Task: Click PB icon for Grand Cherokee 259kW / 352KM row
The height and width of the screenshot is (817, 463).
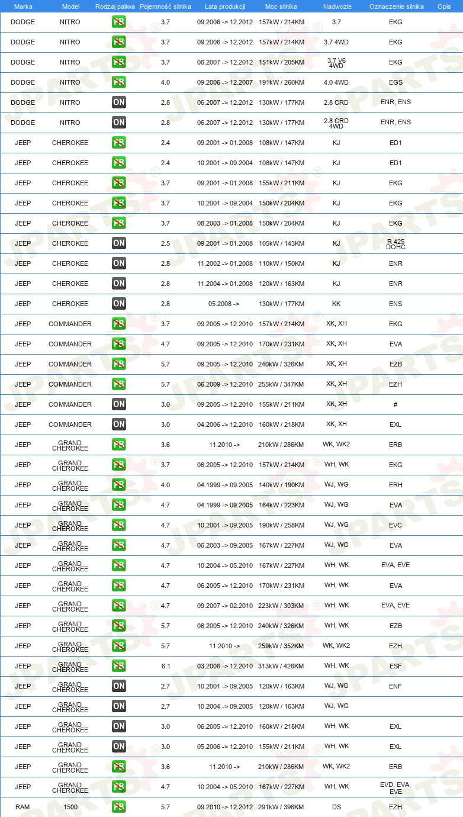Action: pos(119,646)
